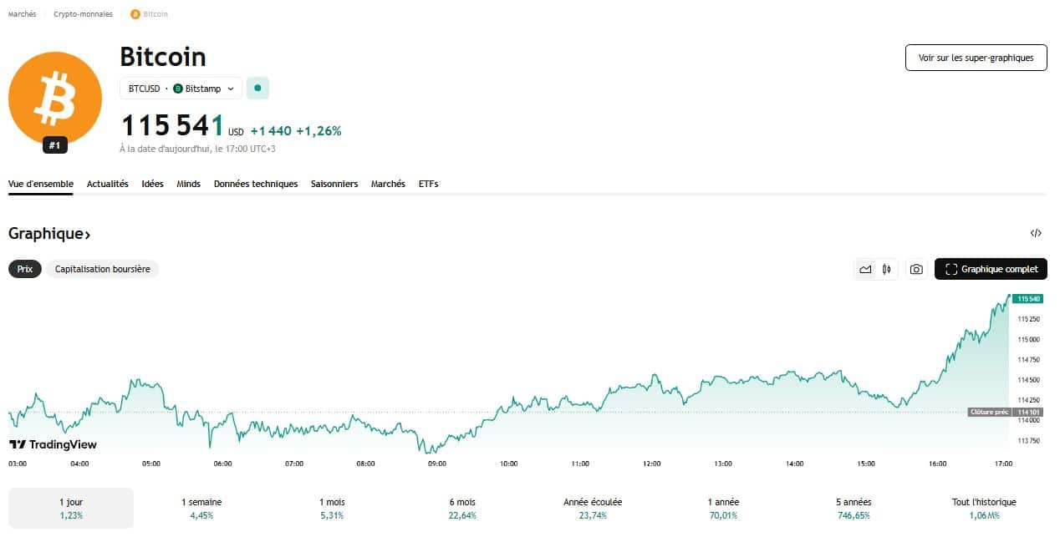Viewport: 1060px width, 537px height.
Task: Go to the Actualités tab
Action: tap(108, 184)
